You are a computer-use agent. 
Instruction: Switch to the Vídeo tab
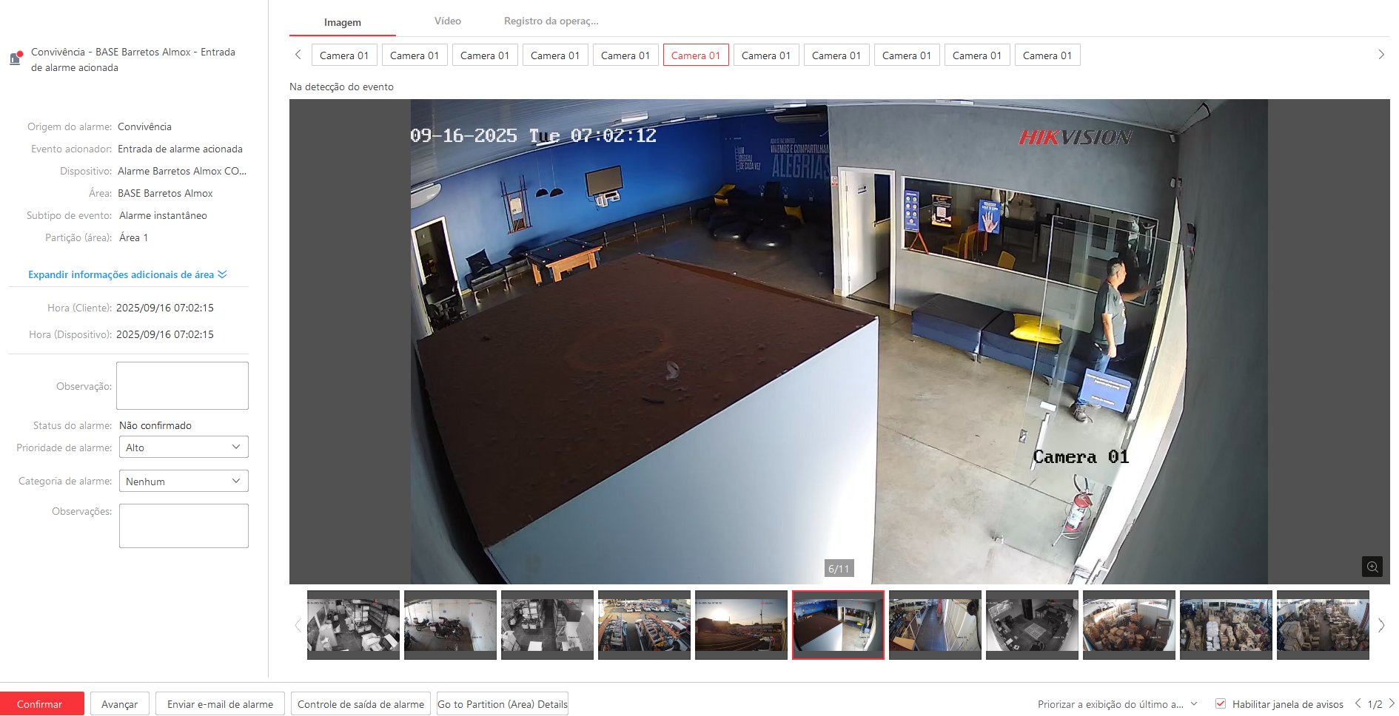coord(447,21)
